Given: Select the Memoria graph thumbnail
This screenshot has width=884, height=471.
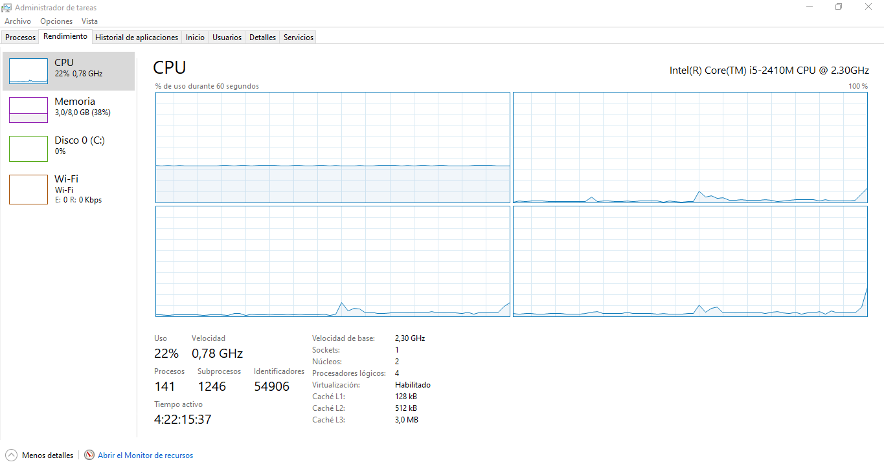Looking at the screenshot, I should click(28, 109).
